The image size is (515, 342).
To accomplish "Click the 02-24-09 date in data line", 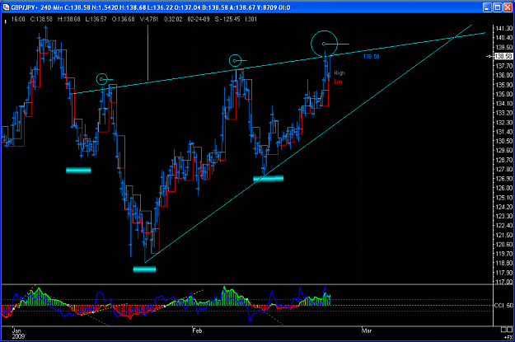I will point(199,19).
